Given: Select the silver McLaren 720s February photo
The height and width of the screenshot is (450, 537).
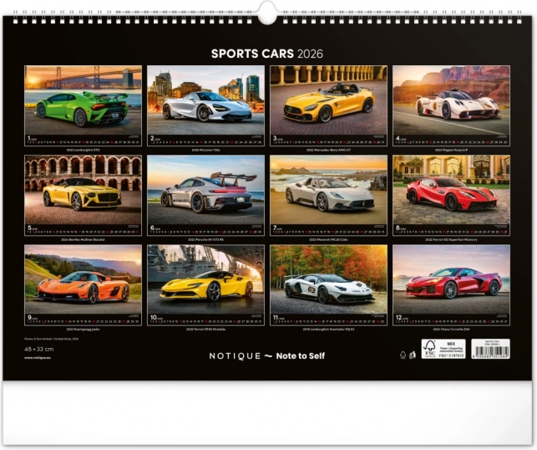Looking at the screenshot, I should coord(205,100).
